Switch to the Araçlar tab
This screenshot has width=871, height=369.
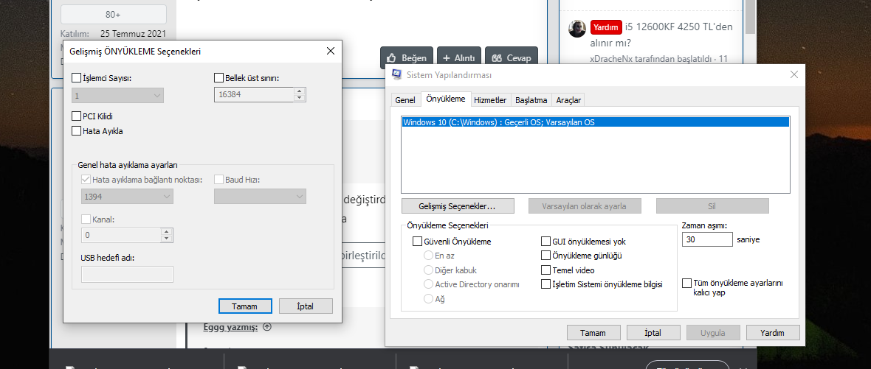[568, 100]
